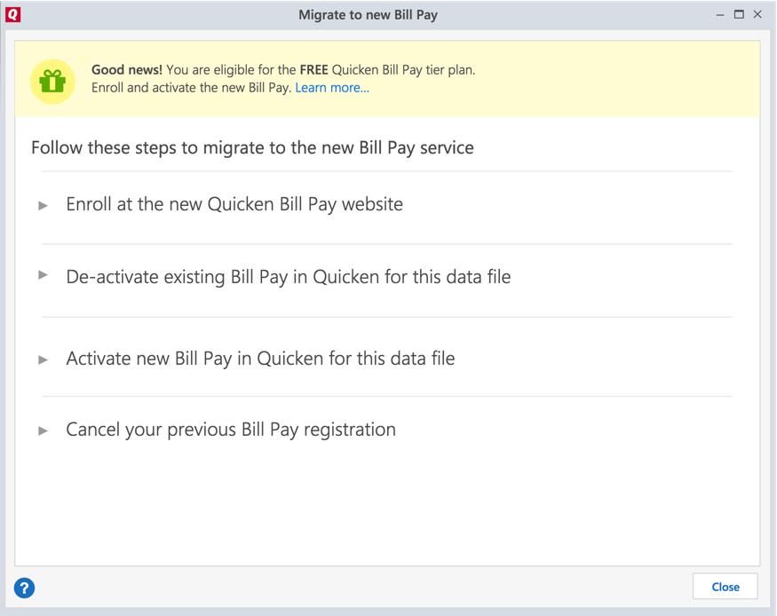Expand the Enroll at new Quicken Bill Pay step
Screen dimensions: 777x616
(44, 205)
